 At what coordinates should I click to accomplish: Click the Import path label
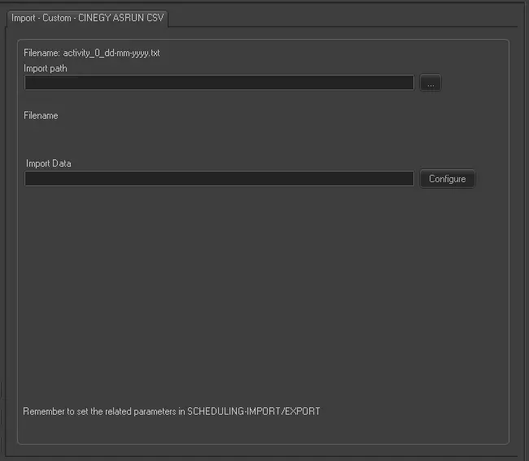point(46,68)
